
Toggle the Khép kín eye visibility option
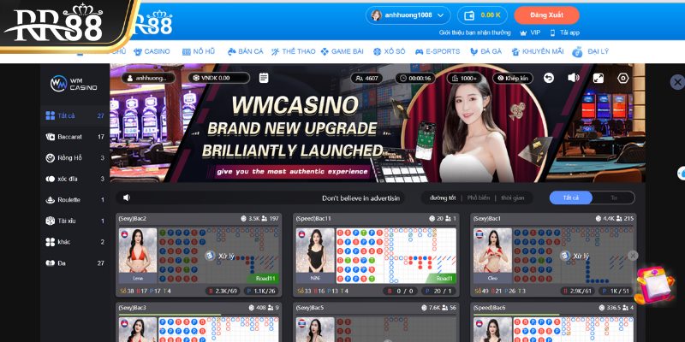coord(513,78)
